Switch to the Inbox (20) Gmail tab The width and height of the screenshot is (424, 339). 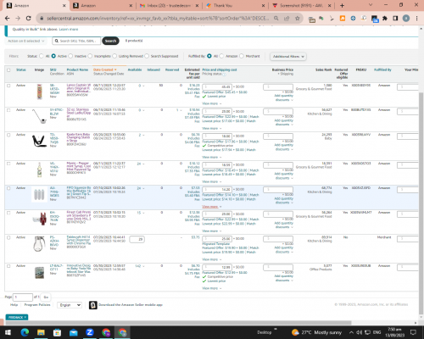(169, 6)
